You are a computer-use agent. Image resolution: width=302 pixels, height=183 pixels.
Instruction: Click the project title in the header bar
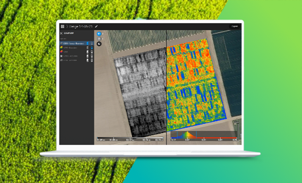click(81, 26)
